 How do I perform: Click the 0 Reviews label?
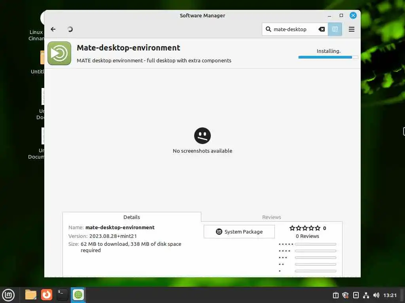pyautogui.click(x=307, y=236)
